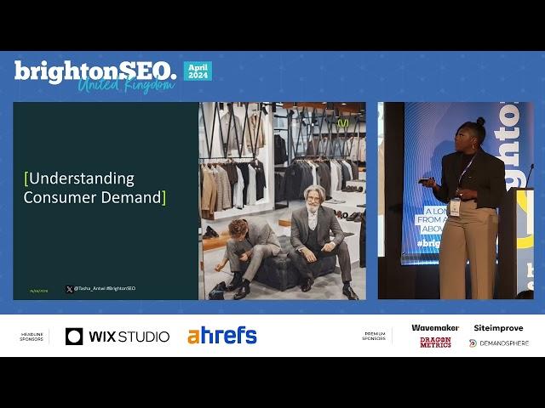Click the clothing store photo on slide

[282, 201]
